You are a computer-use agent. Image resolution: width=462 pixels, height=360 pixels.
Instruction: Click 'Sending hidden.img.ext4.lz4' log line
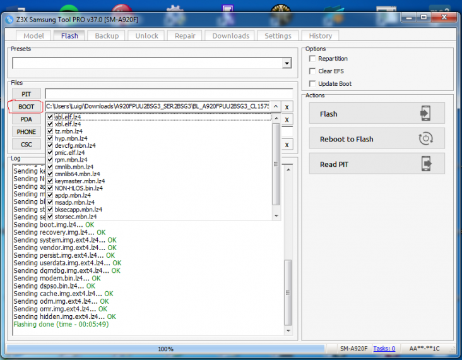coord(65,316)
